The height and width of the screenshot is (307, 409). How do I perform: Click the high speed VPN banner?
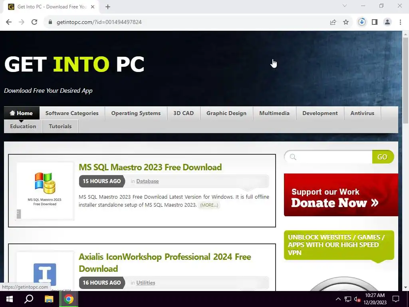coord(339,245)
